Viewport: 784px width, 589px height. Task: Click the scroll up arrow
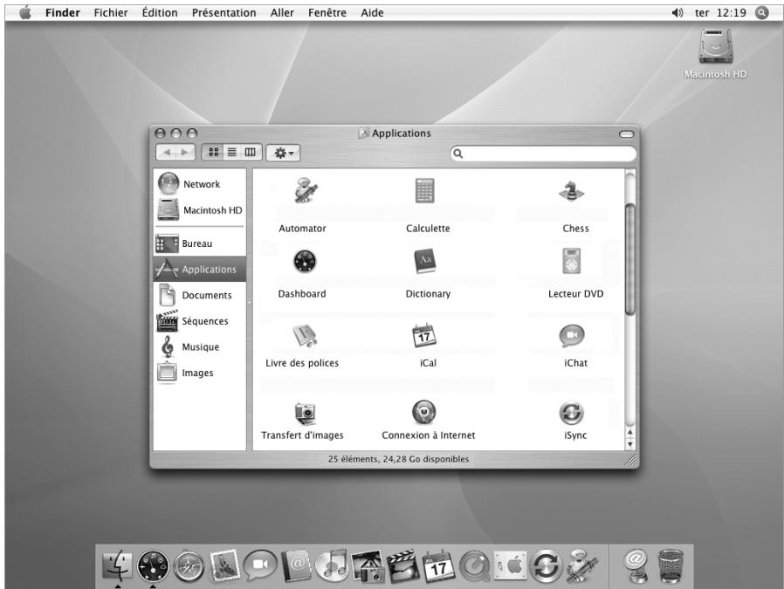point(630,432)
